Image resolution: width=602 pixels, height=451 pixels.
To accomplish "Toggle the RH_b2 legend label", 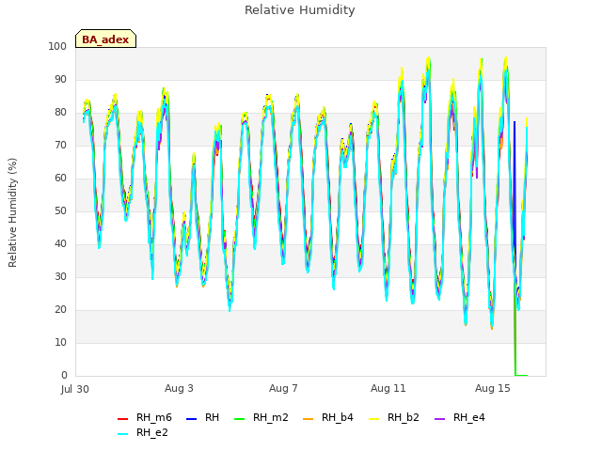I will (404, 417).
